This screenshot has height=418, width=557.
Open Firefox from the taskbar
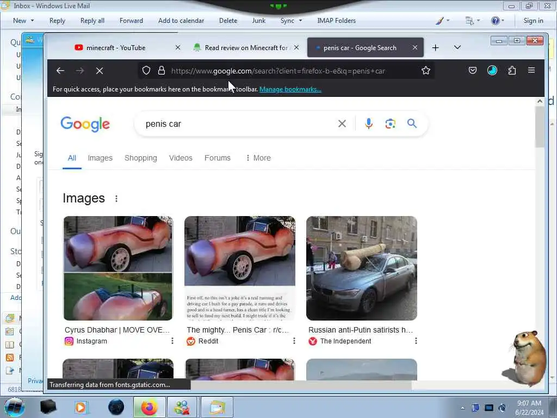[149, 407]
